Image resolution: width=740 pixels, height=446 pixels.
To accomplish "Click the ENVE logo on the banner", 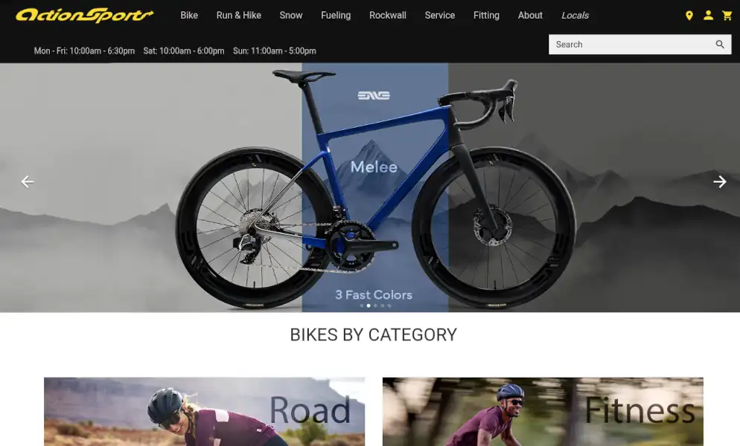I will point(374,96).
